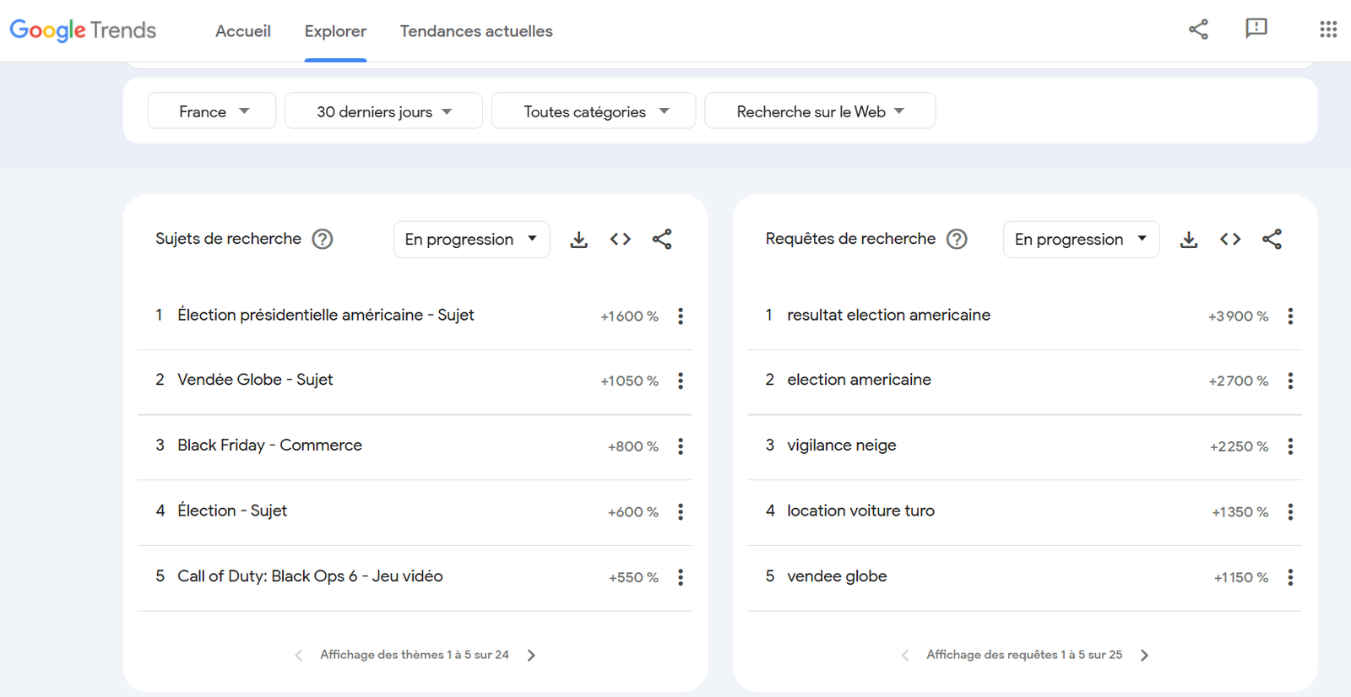Image resolution: width=1351 pixels, height=697 pixels.
Task: Open Recherche sur le Web dropdown
Action: 820,111
